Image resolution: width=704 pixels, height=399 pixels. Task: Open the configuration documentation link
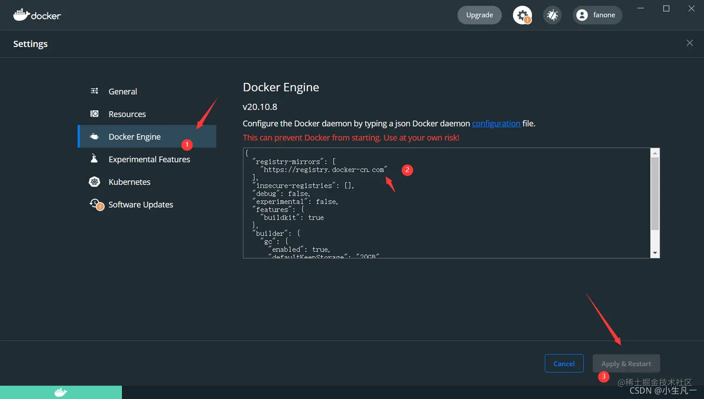pos(496,123)
